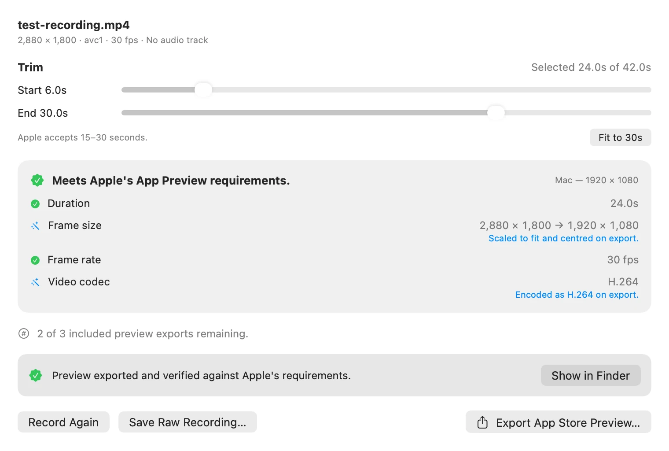Screen dimensions: 669x451
Task: Click the green seal beside Preview exported message
Action: coord(36,375)
